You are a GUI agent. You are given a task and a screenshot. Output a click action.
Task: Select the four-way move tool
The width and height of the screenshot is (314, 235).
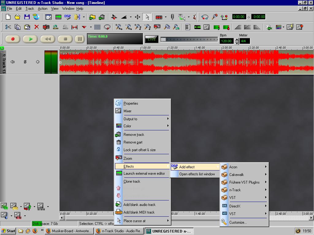click(x=138, y=17)
